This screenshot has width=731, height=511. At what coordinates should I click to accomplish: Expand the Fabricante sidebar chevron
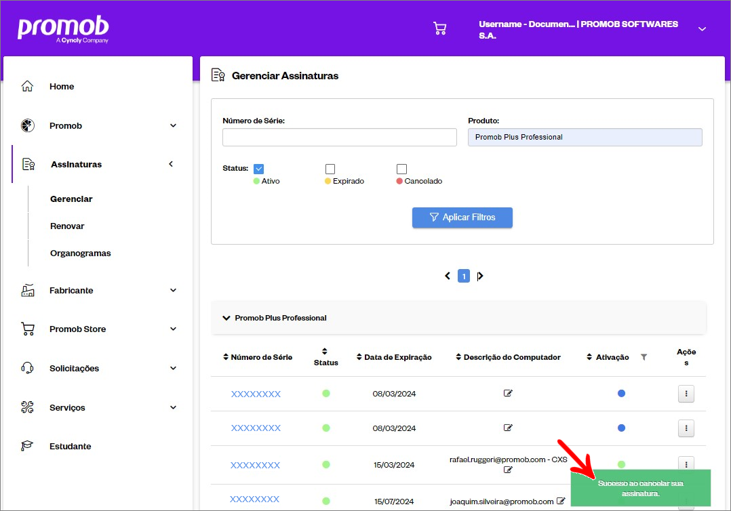coord(173,290)
